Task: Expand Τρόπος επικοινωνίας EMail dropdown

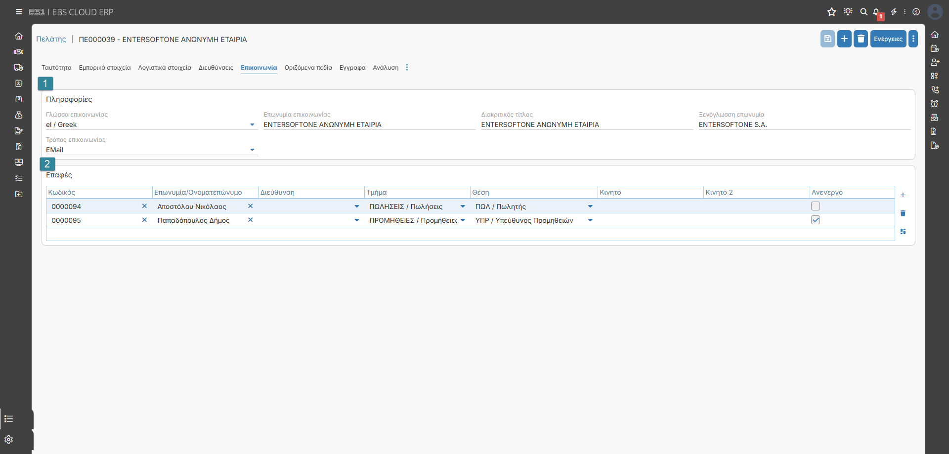Action: (x=253, y=150)
